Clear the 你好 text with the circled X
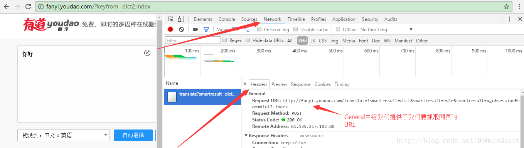Viewport: 524px width, 148px height. pyautogui.click(x=147, y=53)
